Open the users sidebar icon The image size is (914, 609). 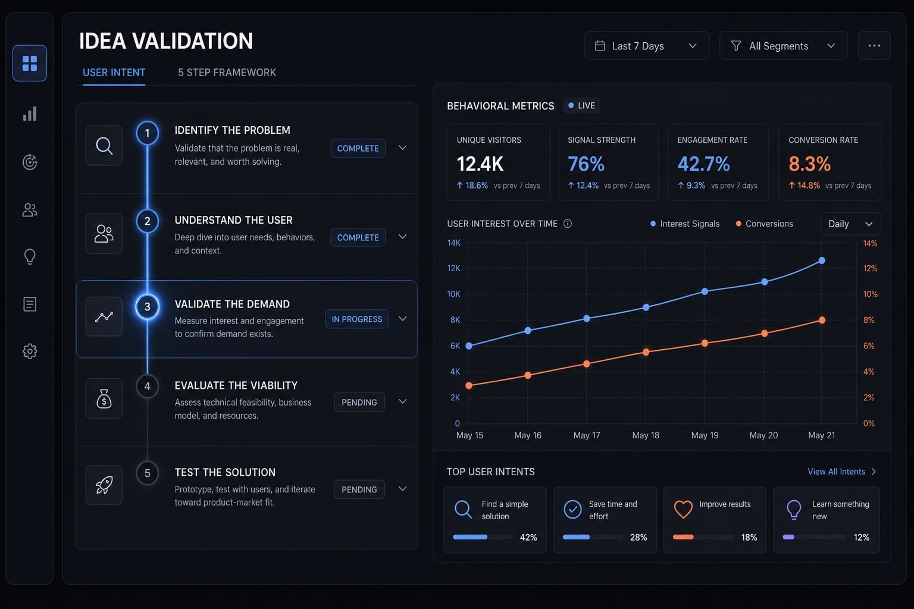30,209
